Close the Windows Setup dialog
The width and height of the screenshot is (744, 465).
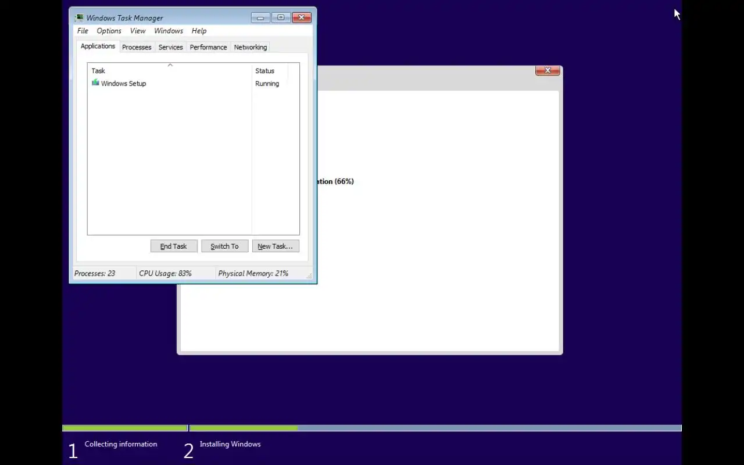[x=548, y=70]
